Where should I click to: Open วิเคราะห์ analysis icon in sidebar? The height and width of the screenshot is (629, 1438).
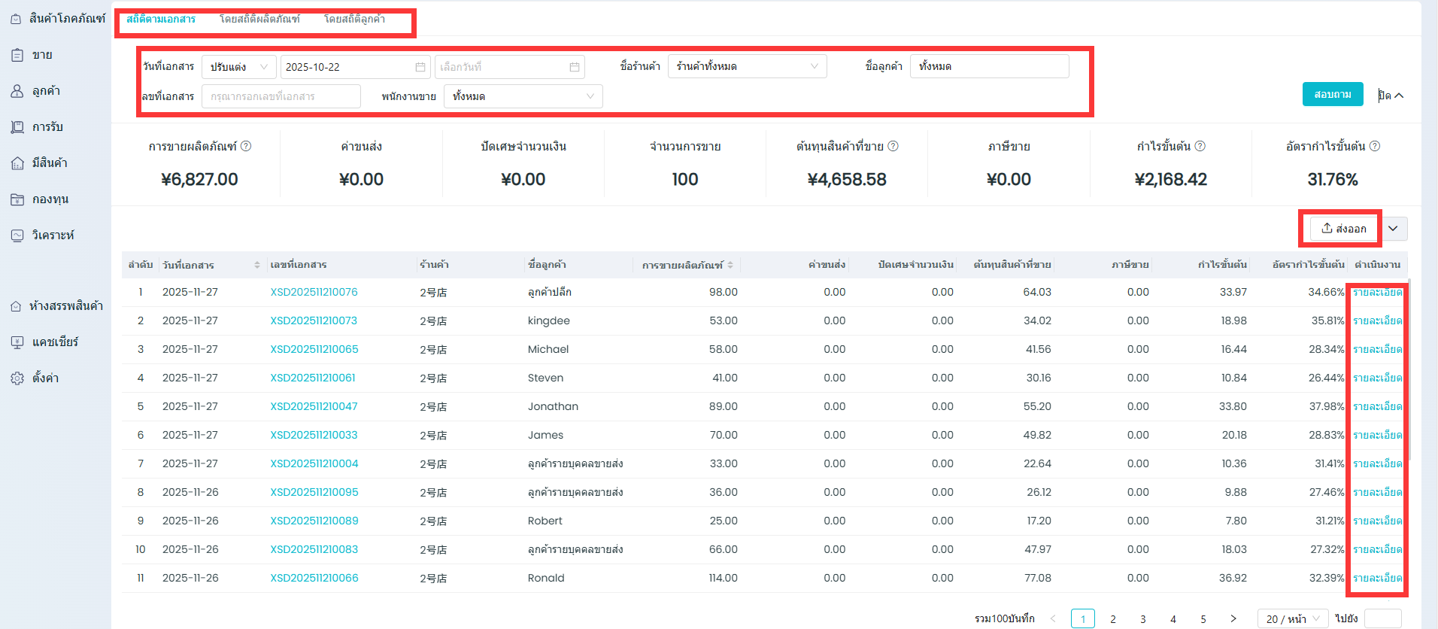pyautogui.click(x=17, y=235)
